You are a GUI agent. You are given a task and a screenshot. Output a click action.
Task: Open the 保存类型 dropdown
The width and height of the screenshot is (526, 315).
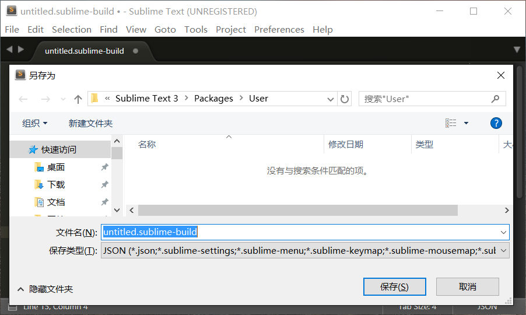coord(305,251)
